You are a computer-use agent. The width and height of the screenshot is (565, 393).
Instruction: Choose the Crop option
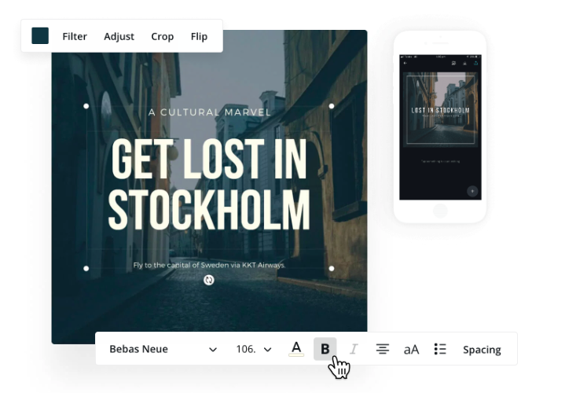pos(162,36)
